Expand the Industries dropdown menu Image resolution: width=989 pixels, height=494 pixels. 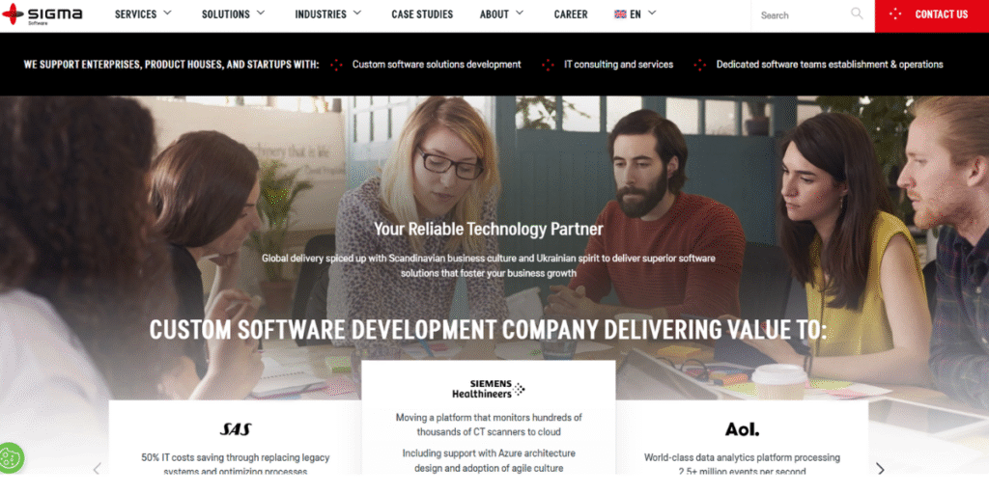pos(328,14)
